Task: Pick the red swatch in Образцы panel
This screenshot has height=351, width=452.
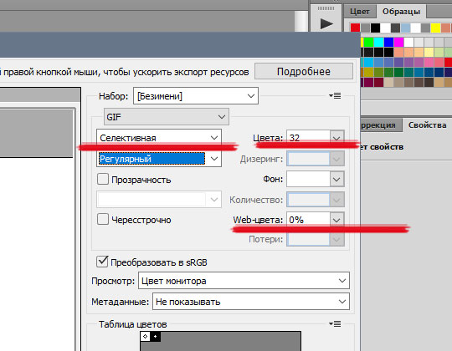Action: tap(355, 28)
